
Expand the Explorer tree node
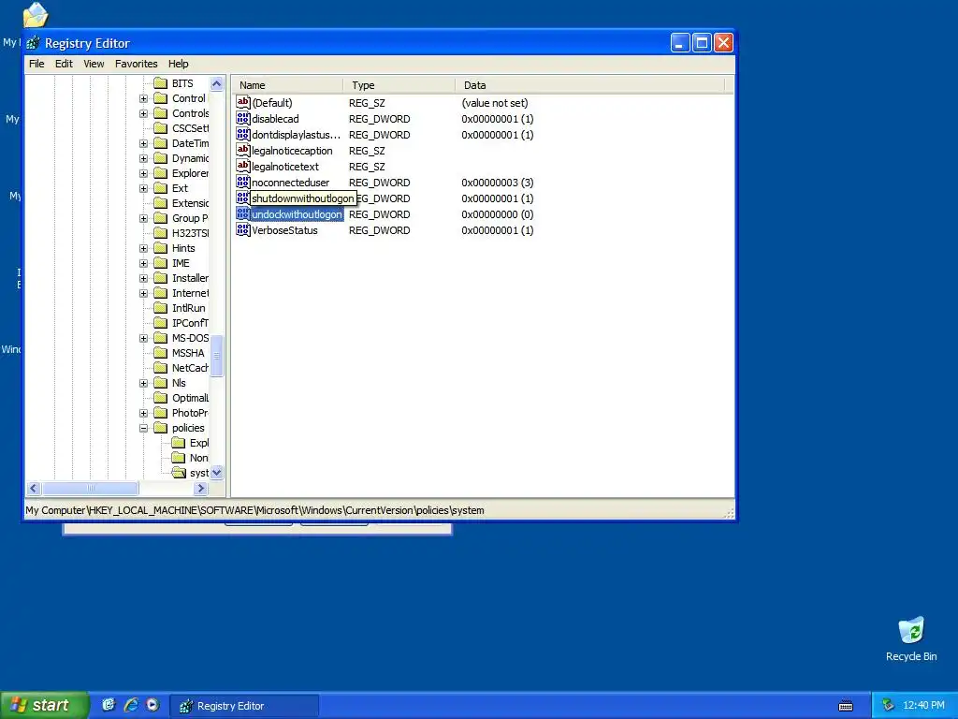click(x=143, y=173)
